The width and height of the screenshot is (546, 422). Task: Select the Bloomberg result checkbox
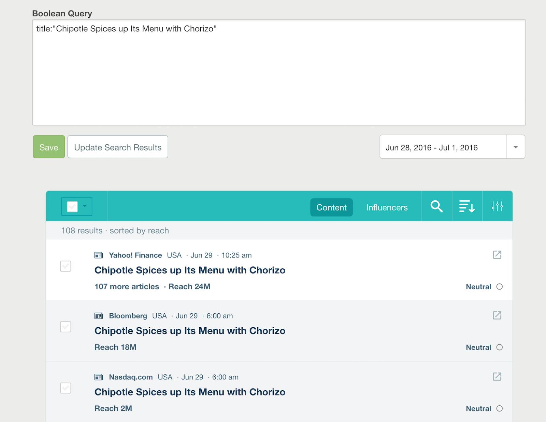tap(66, 327)
